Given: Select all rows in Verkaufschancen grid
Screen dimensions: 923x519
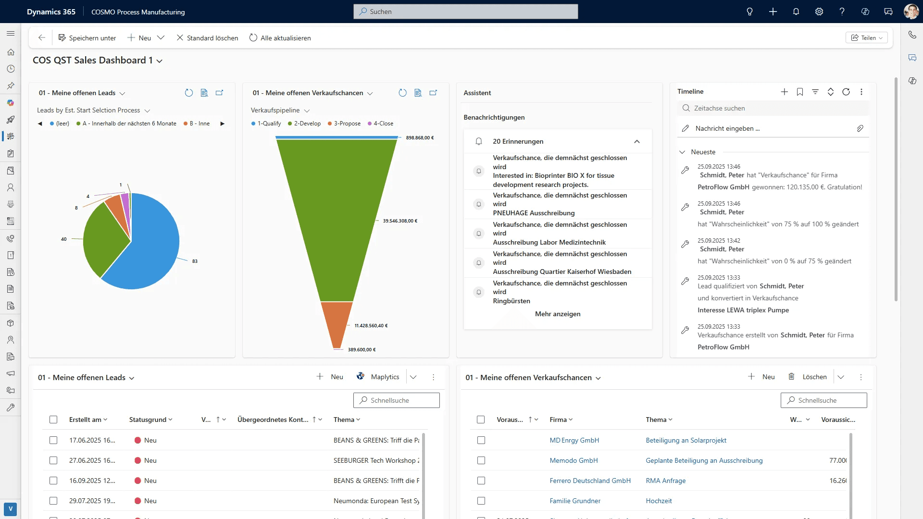Looking at the screenshot, I should pyautogui.click(x=481, y=420).
